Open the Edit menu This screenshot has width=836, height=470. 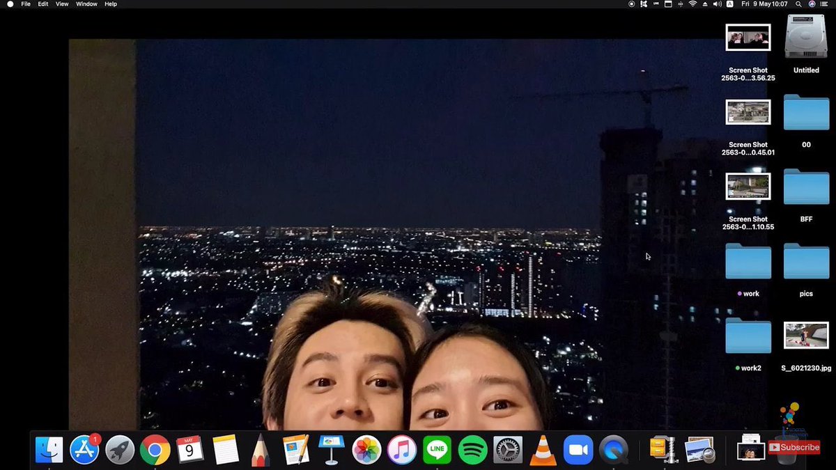[43, 4]
